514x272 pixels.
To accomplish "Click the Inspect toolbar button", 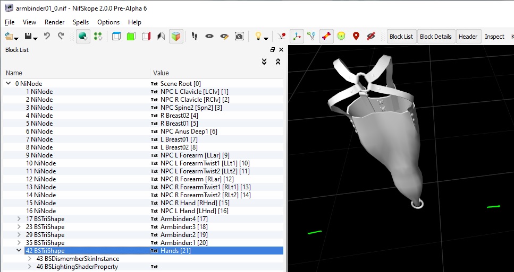I will 494,37.
